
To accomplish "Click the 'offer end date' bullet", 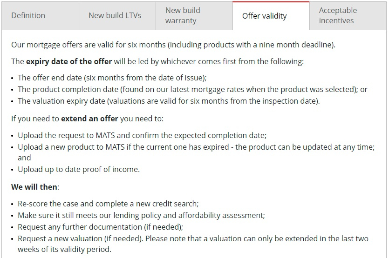I will click(112, 78).
